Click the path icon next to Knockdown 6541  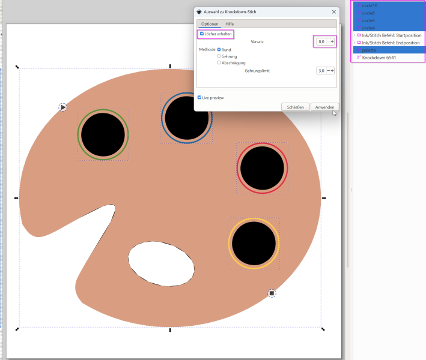tap(359, 58)
